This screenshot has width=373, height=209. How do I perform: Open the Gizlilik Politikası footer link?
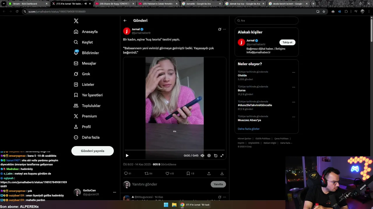click(263, 139)
